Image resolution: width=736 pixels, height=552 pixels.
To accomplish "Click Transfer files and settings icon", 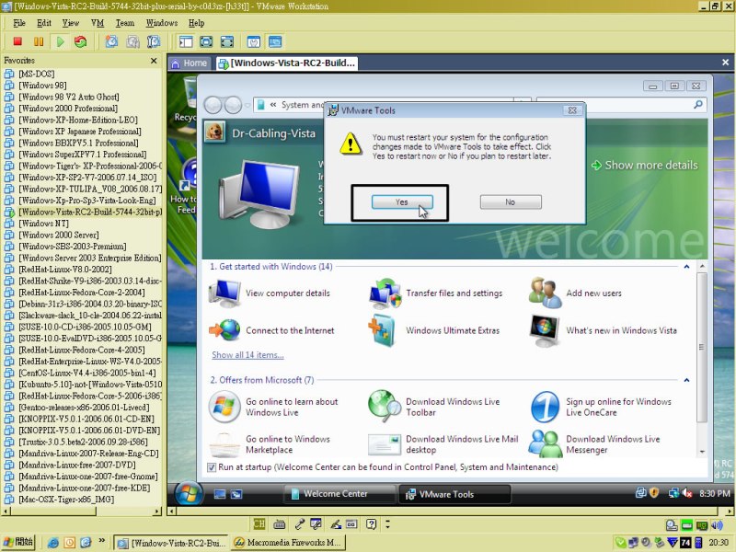I will tap(385, 293).
